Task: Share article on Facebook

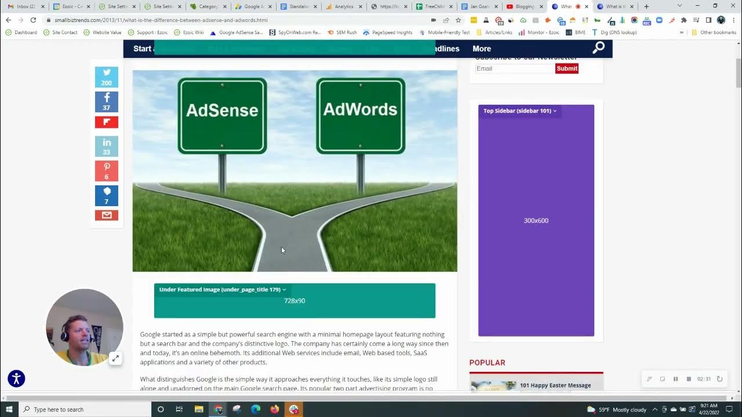Action: click(x=107, y=102)
